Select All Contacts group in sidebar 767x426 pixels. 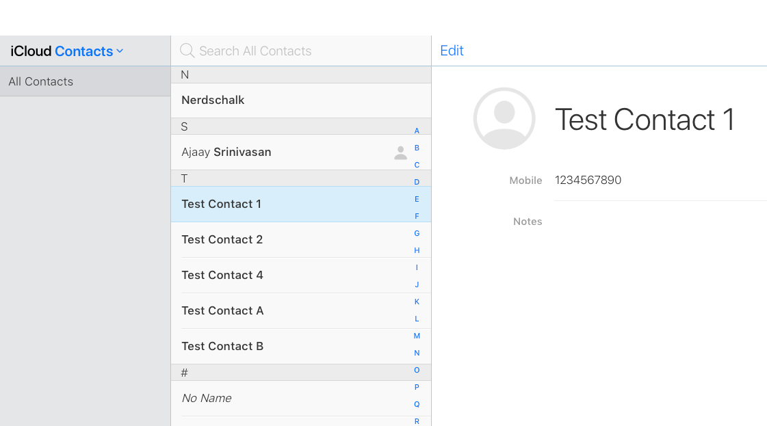point(41,81)
